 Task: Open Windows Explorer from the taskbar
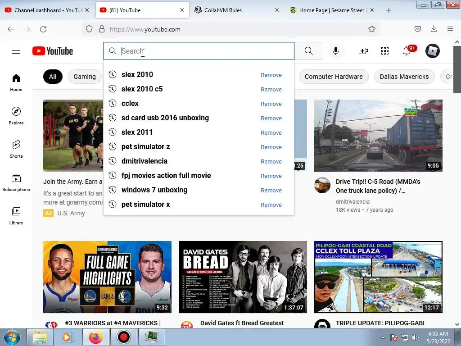point(40,337)
